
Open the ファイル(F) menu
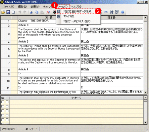point(9,7)
